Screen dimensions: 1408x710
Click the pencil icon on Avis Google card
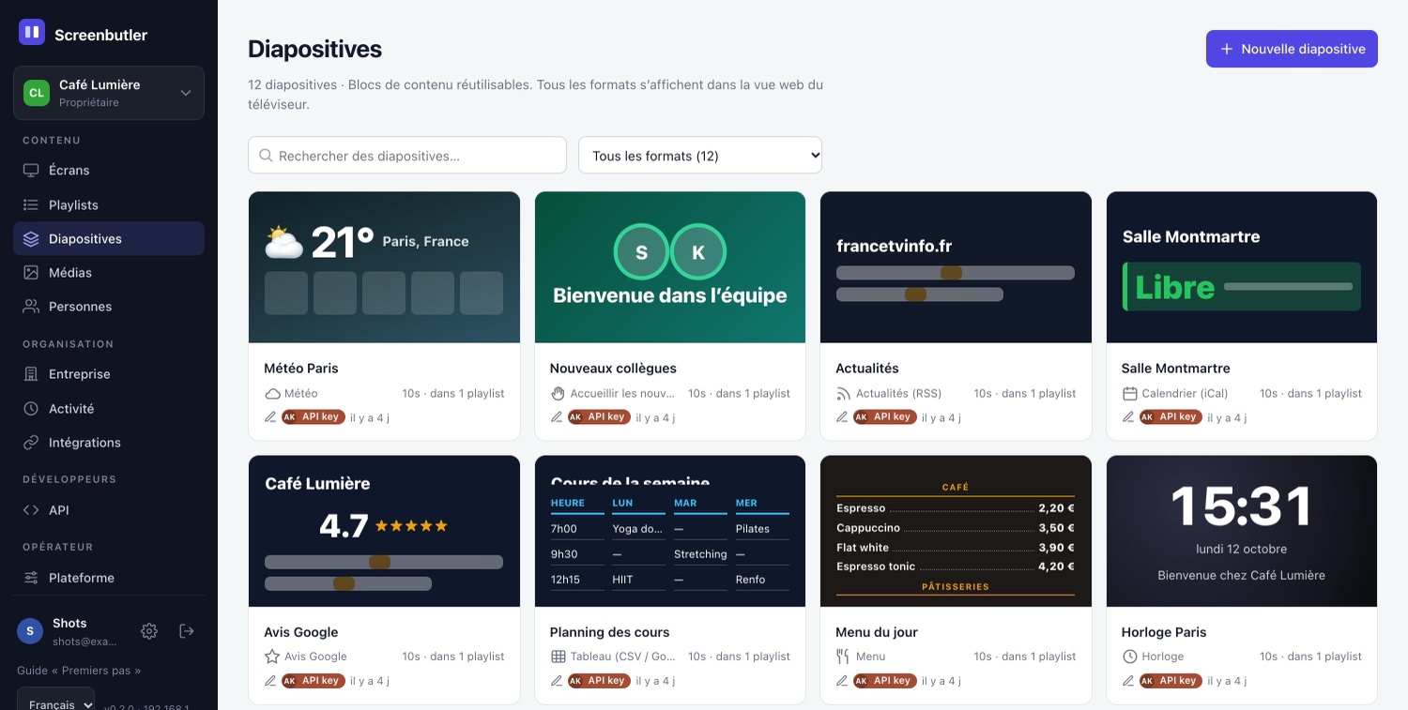coord(270,681)
